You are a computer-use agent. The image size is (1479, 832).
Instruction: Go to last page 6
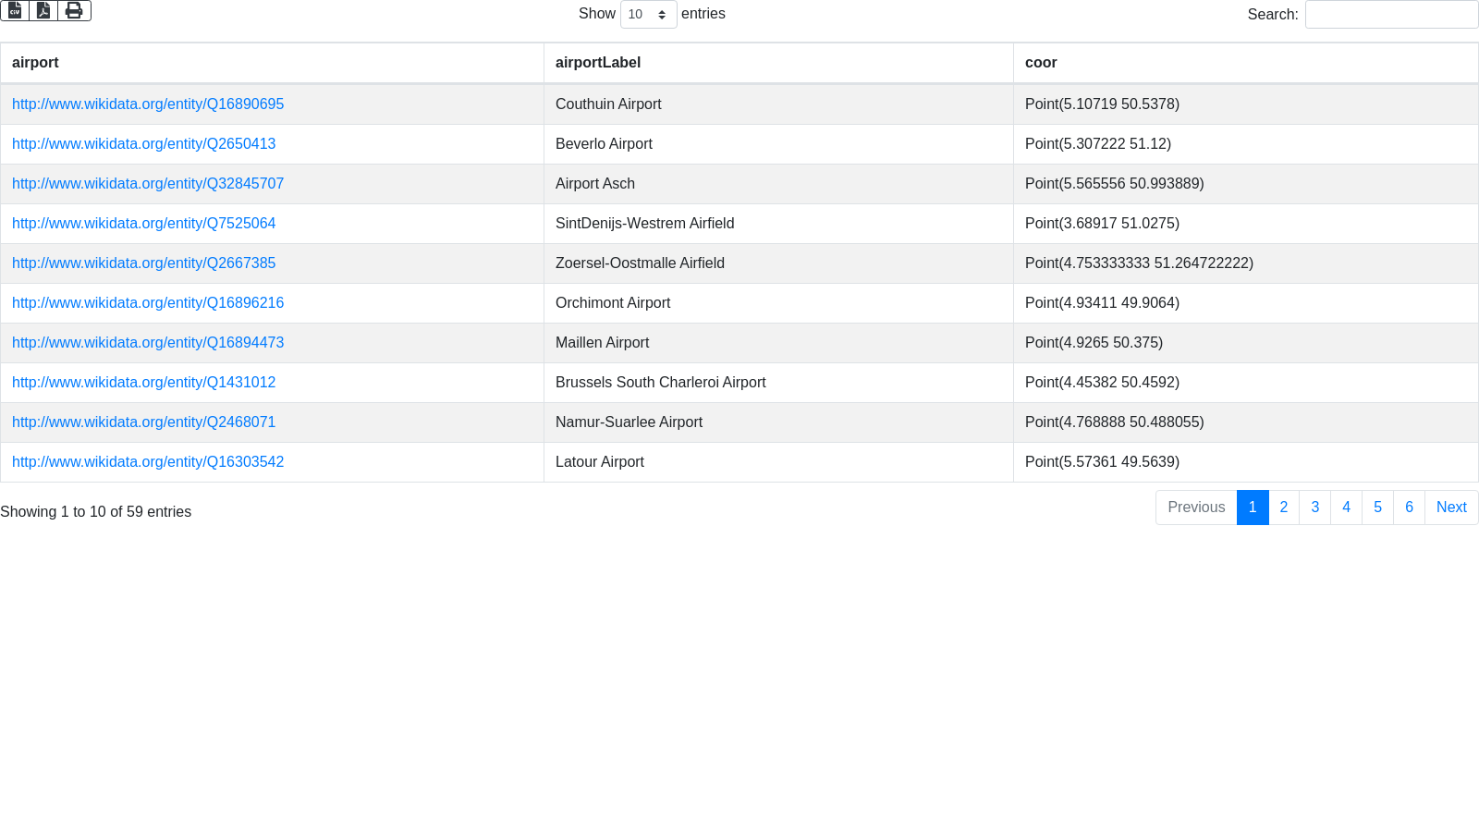click(1410, 508)
